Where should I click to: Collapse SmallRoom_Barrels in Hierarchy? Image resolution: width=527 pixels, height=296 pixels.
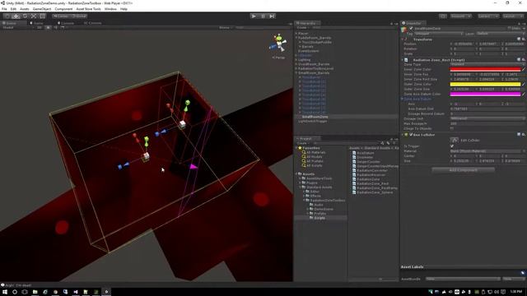point(296,73)
